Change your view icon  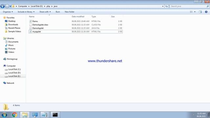tap(191, 12)
